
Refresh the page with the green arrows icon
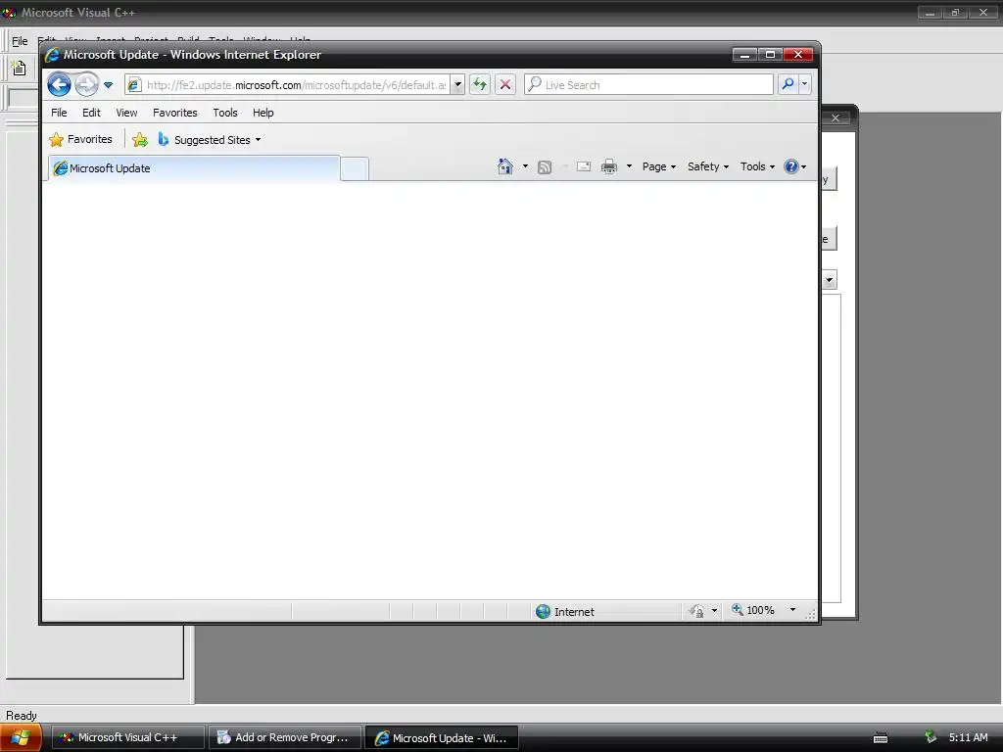[480, 84]
